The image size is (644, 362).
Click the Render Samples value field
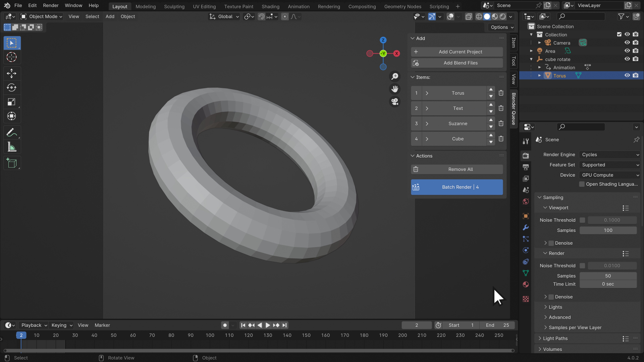[608, 276]
